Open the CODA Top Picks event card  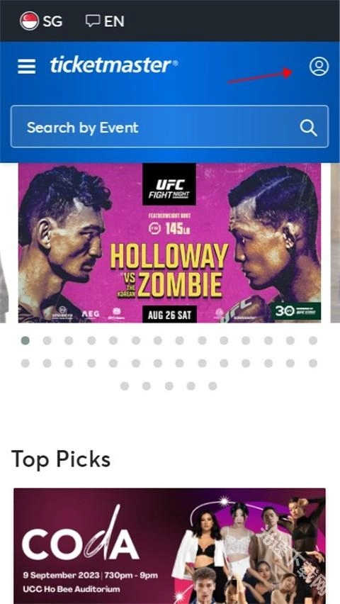[169, 545]
